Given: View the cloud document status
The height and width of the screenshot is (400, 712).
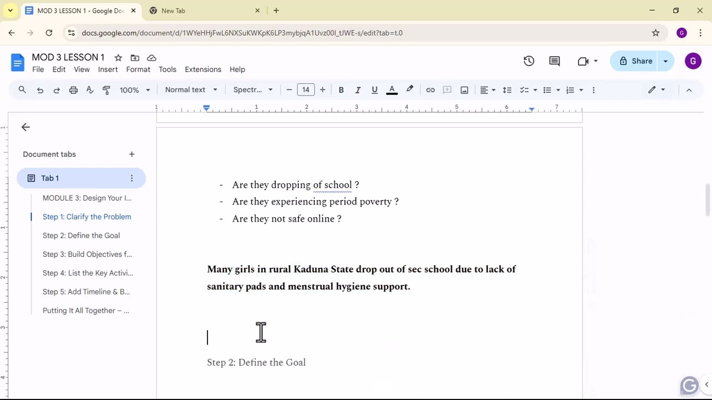Looking at the screenshot, I should pos(151,58).
